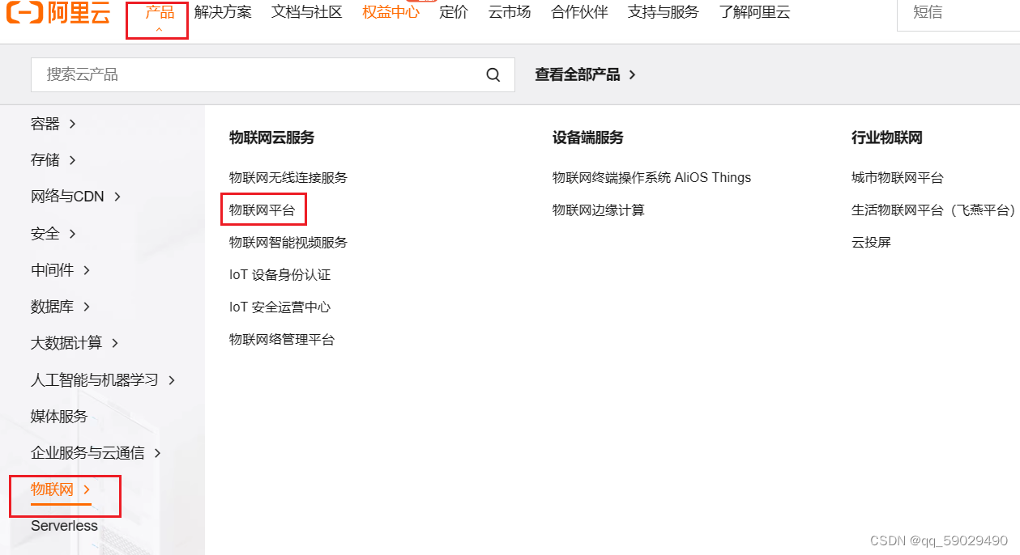Open the 支持与服务 menu
The image size is (1020, 555).
pos(663,13)
